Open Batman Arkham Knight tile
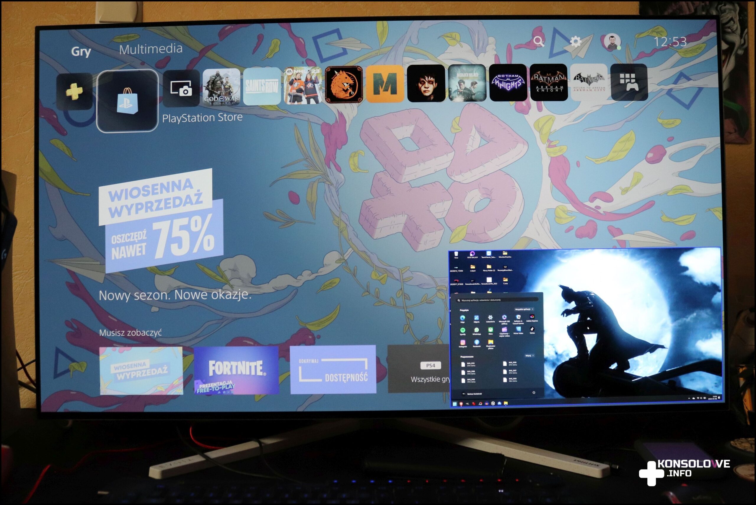Image resolution: width=756 pixels, height=505 pixels. pyautogui.click(x=549, y=82)
